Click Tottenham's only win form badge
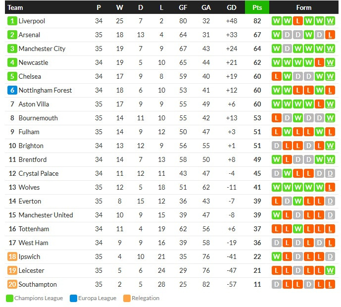 coord(298,229)
